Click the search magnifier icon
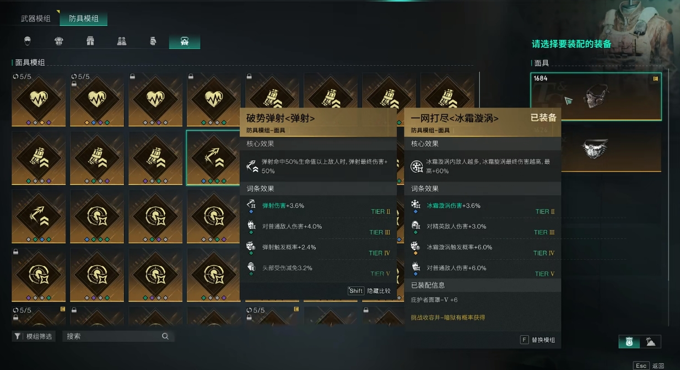The image size is (680, 370). [165, 336]
